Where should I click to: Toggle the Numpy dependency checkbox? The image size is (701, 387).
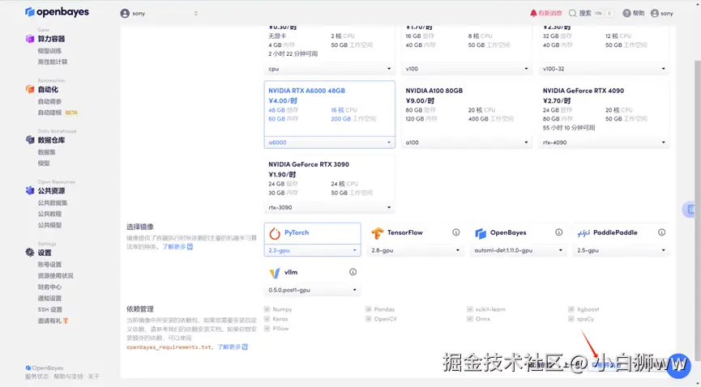[x=267, y=309]
